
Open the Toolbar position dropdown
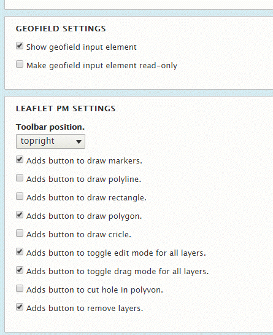(50, 141)
